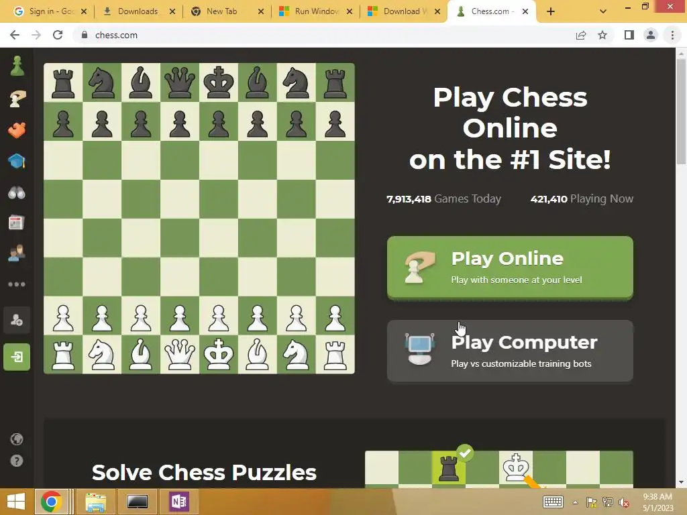Open the Puzzles icon in sidebar
This screenshot has width=687, height=515.
tap(17, 130)
